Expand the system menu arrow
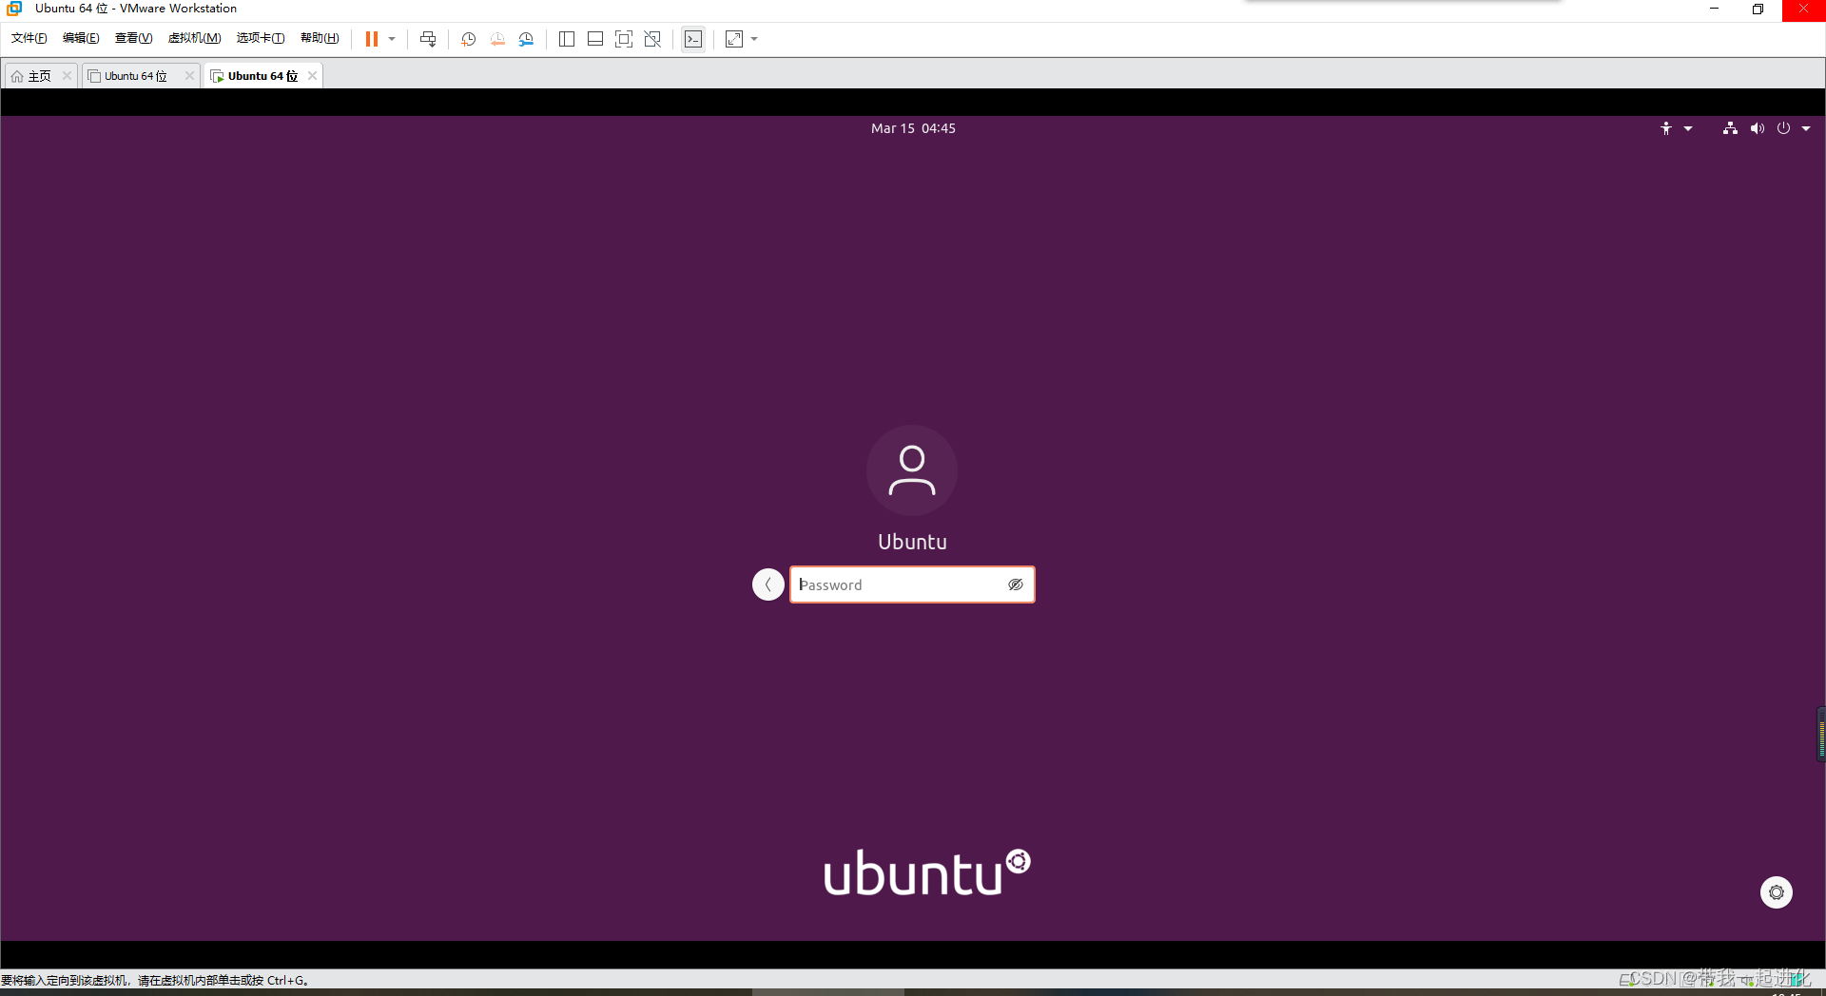The height and width of the screenshot is (996, 1826). (x=1806, y=128)
